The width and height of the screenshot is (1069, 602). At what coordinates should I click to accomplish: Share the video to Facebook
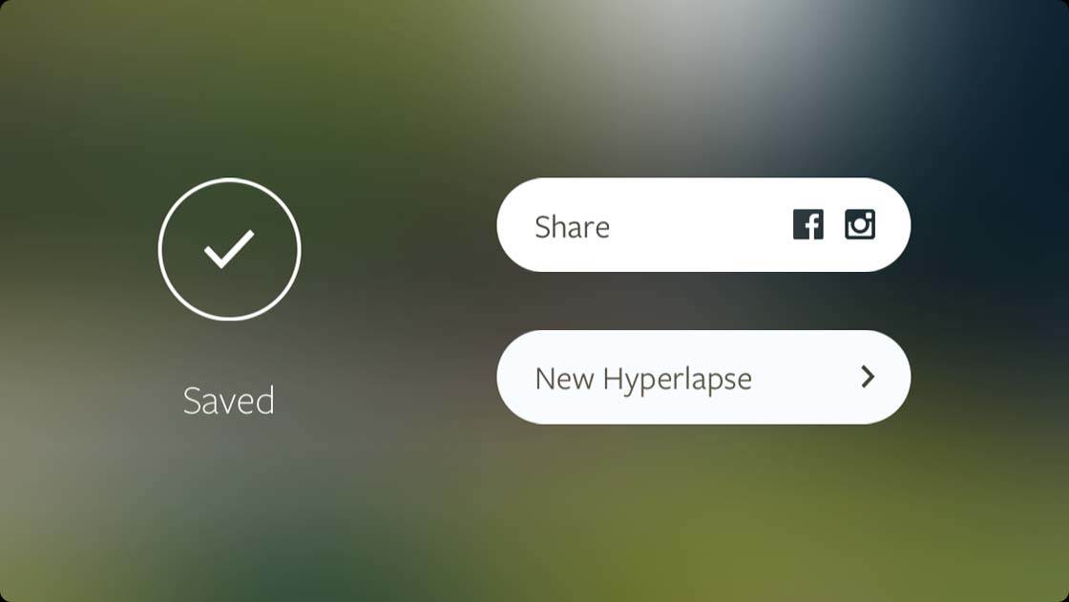(x=807, y=224)
